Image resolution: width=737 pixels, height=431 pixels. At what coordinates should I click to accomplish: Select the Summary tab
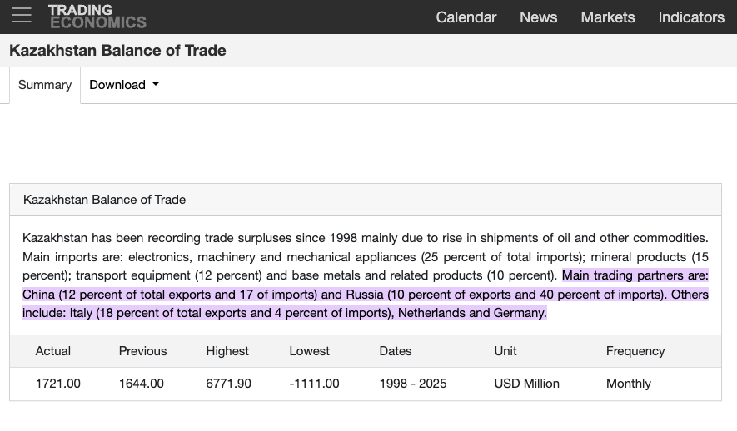[45, 85]
